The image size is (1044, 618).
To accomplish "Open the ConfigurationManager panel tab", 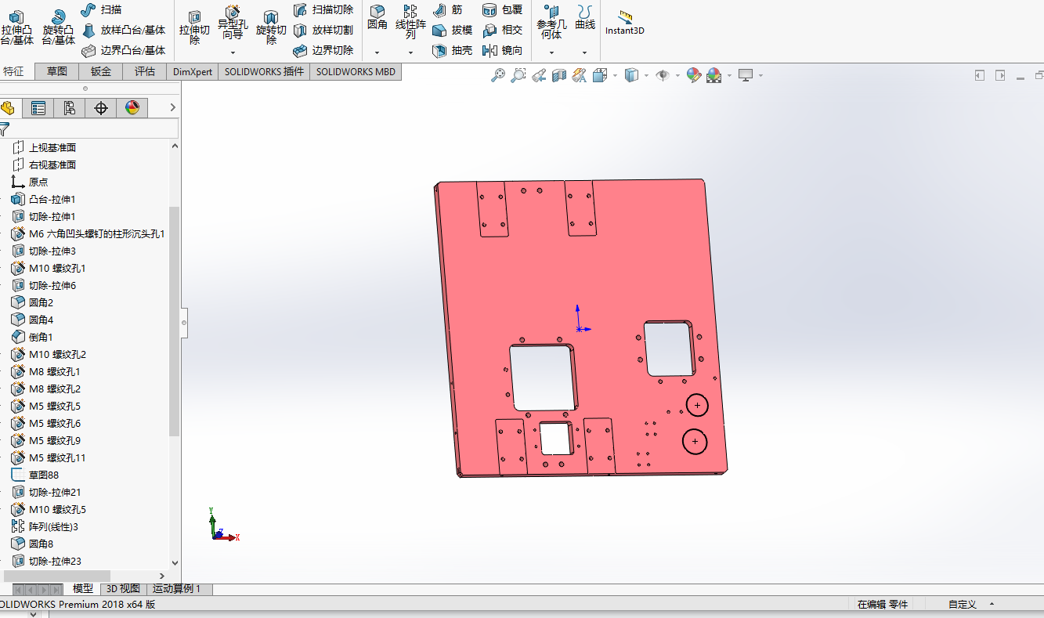I will coord(70,108).
